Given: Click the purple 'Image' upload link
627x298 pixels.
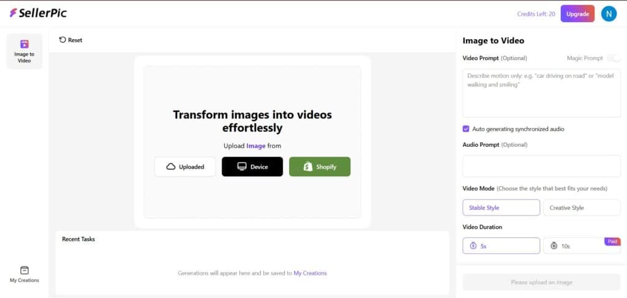Looking at the screenshot, I should click(x=256, y=146).
